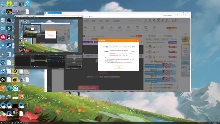Viewport: 220px width, 124px height.
Task: Click the orange-bordered 关闭 button
Action: 119,67
